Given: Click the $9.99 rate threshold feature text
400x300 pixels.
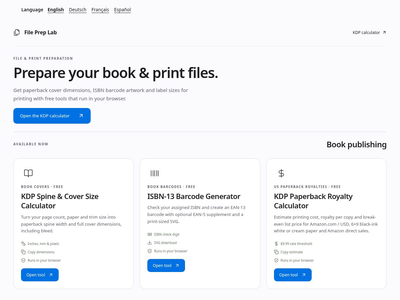Looking at the screenshot, I should (x=296, y=244).
